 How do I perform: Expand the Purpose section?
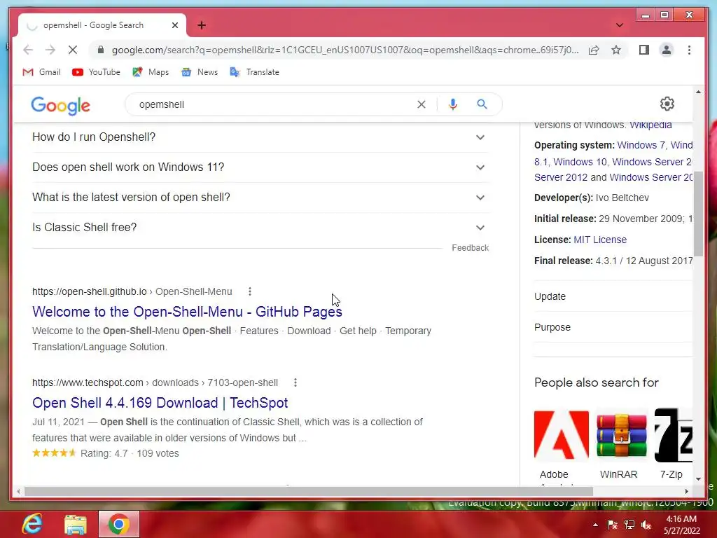pos(613,327)
